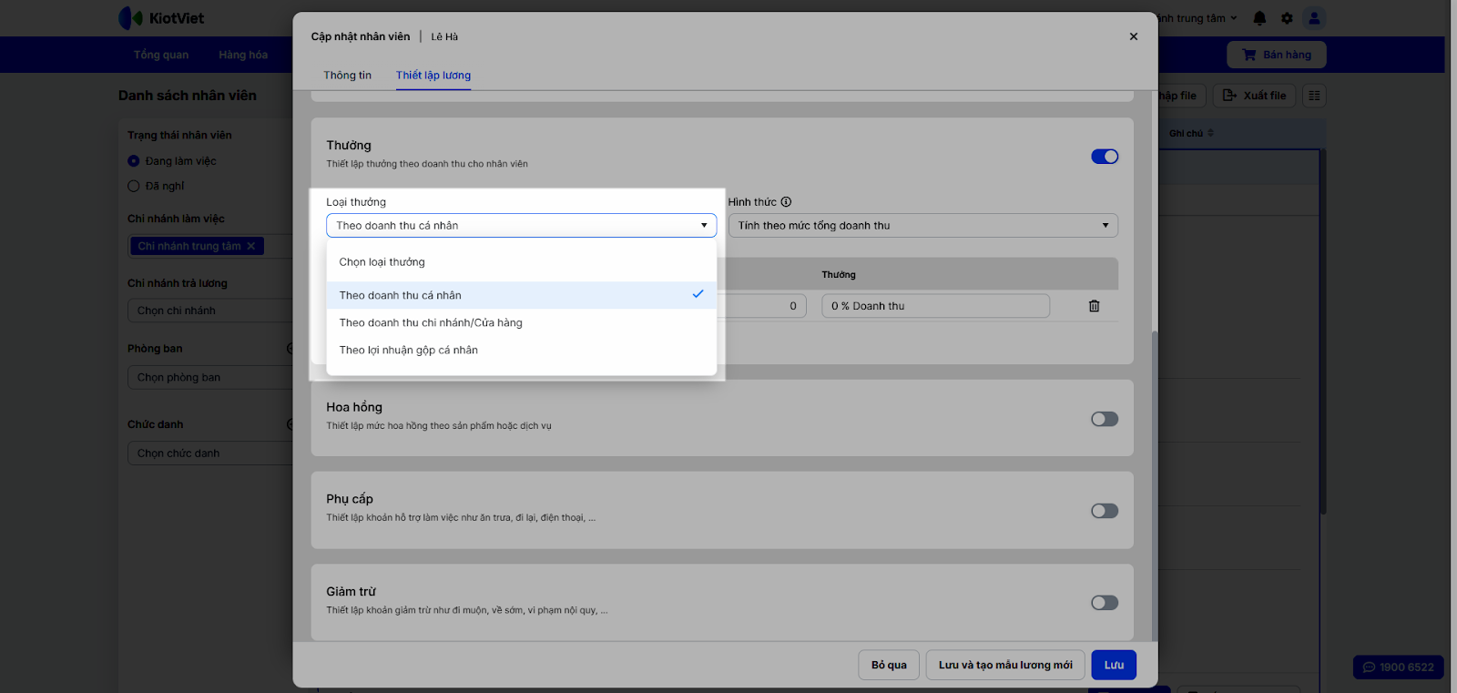Click the Bán hàng cart button
1457x693 pixels.
pyautogui.click(x=1276, y=55)
